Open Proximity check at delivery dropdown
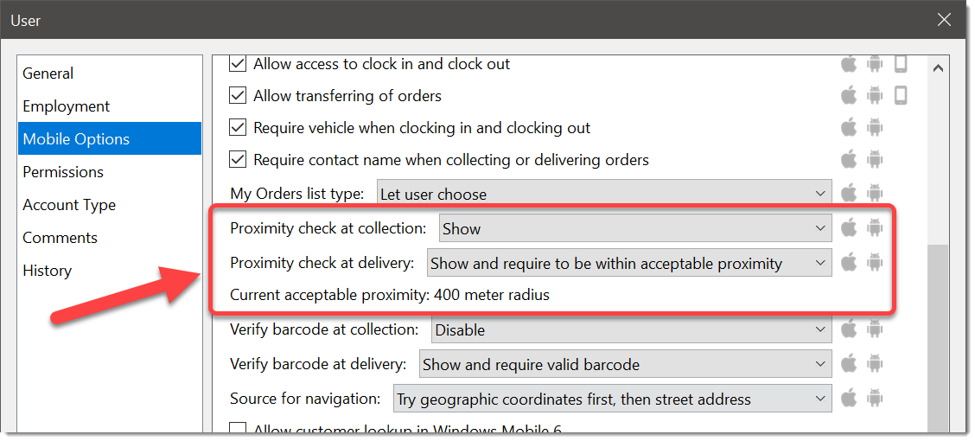The width and height of the screenshot is (975, 441). (x=629, y=263)
